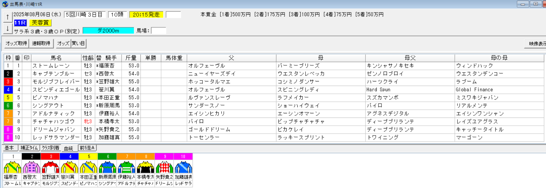Viewport: 546px width, 188px height.
Task: Click the オッズ取得 button
Action: coord(16,43)
